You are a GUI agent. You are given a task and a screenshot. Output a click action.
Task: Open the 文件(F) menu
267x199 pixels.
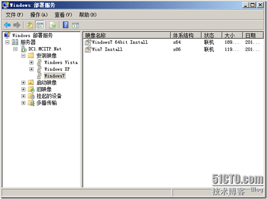14,15
